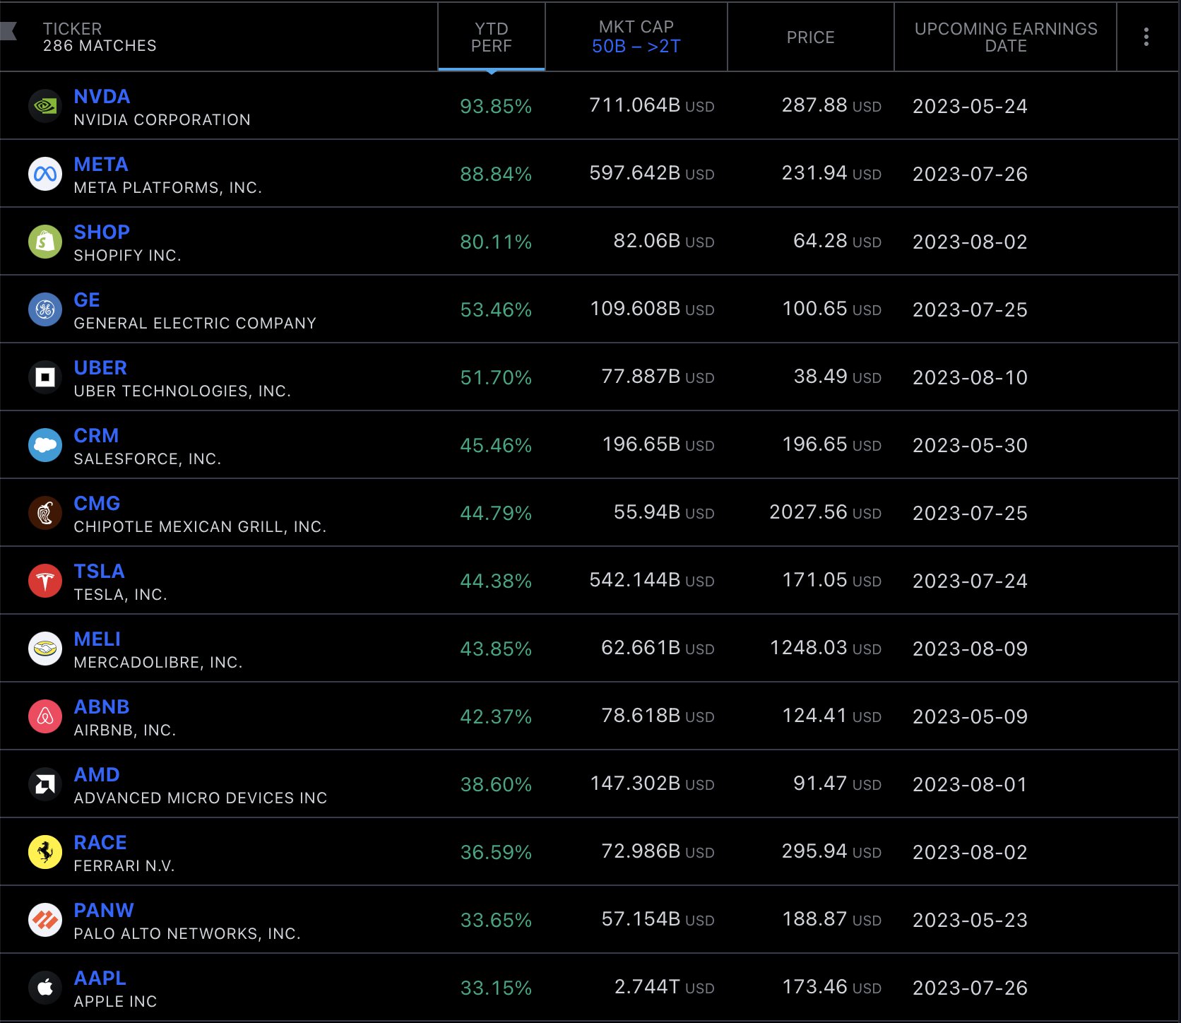Click the 2.744T USD market cap cell
1181x1023 pixels.
665,987
